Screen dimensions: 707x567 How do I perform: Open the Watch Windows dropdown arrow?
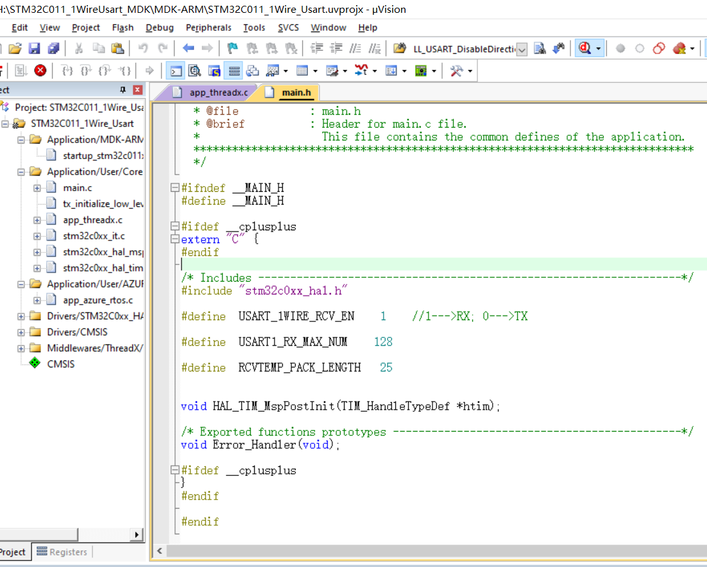(286, 71)
